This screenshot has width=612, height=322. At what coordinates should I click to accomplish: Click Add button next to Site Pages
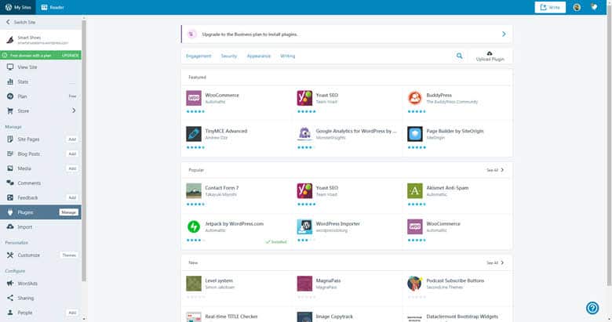tap(72, 139)
